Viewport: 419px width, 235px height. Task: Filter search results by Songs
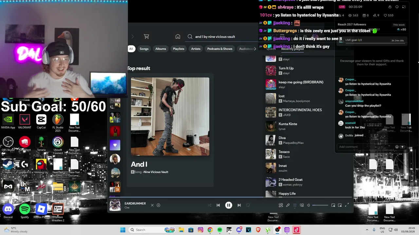(144, 49)
